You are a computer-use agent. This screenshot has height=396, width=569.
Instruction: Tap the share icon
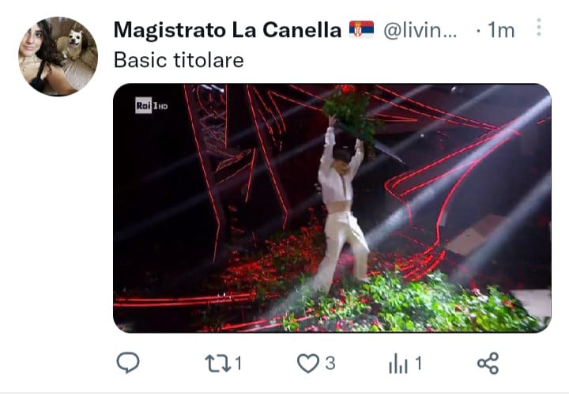coord(488,363)
